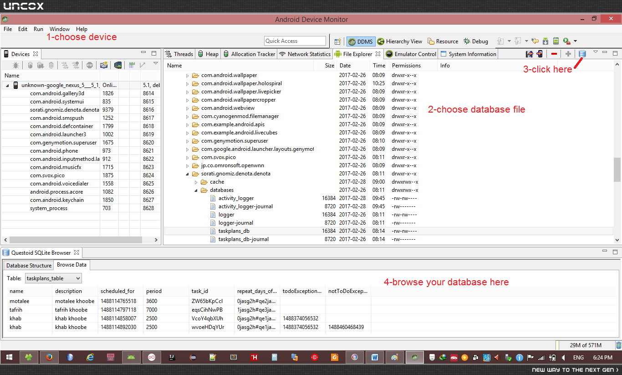The width and height of the screenshot is (622, 375).
Task: Select the sorati.gnomiz.denota.denota process in Devices
Action: tap(65, 110)
